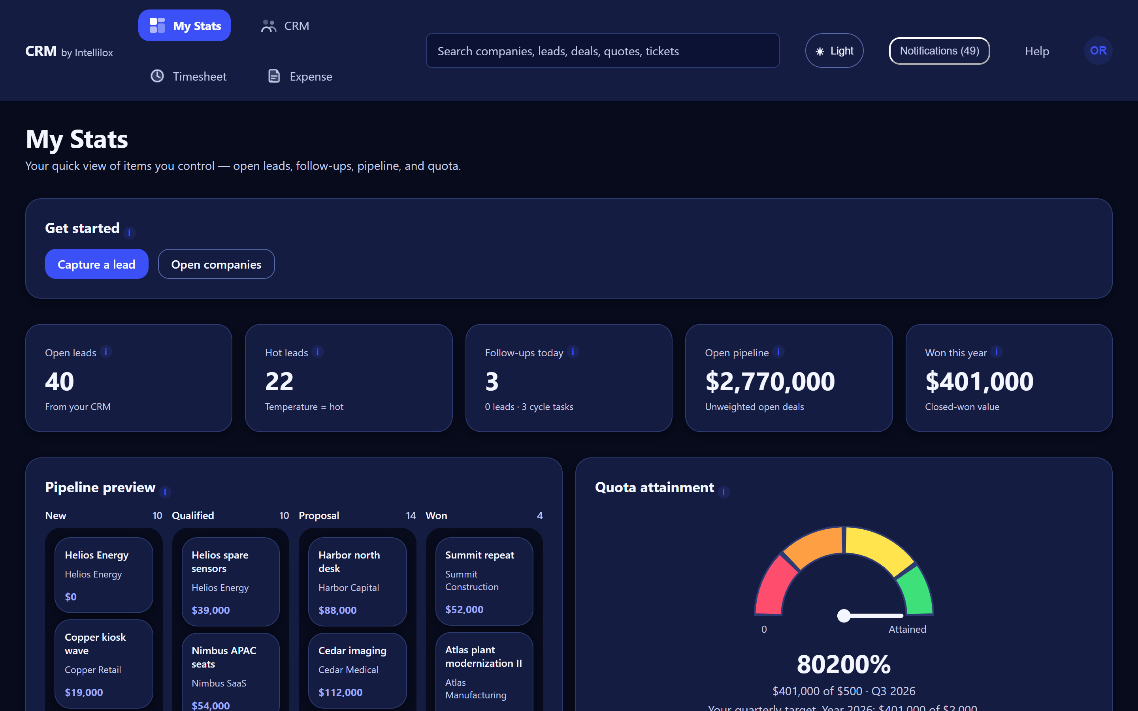Open the My Stats tab
The height and width of the screenshot is (711, 1138).
coord(185,25)
